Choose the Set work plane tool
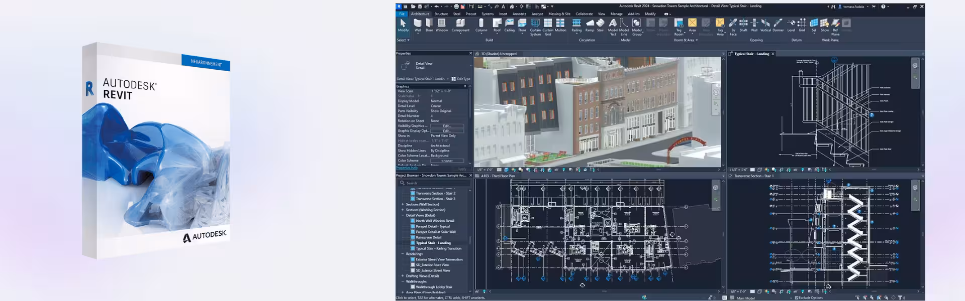 814,25
